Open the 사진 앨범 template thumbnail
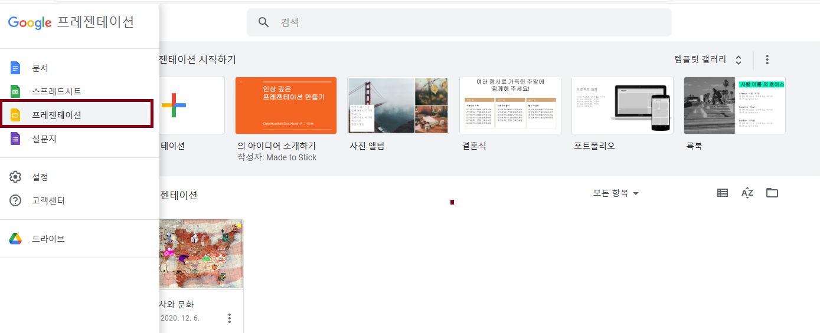 coord(398,105)
